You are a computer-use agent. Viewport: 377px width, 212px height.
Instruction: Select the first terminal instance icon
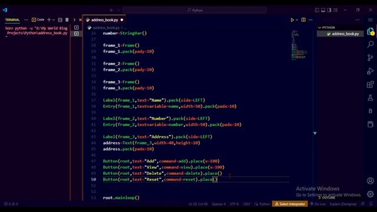coord(76,28)
